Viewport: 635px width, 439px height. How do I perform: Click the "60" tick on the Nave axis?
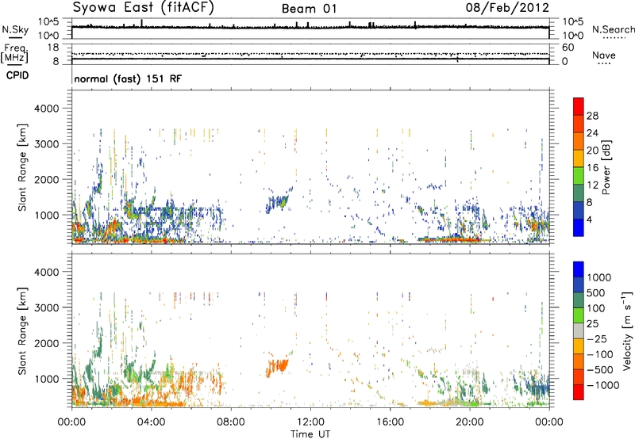568,48
